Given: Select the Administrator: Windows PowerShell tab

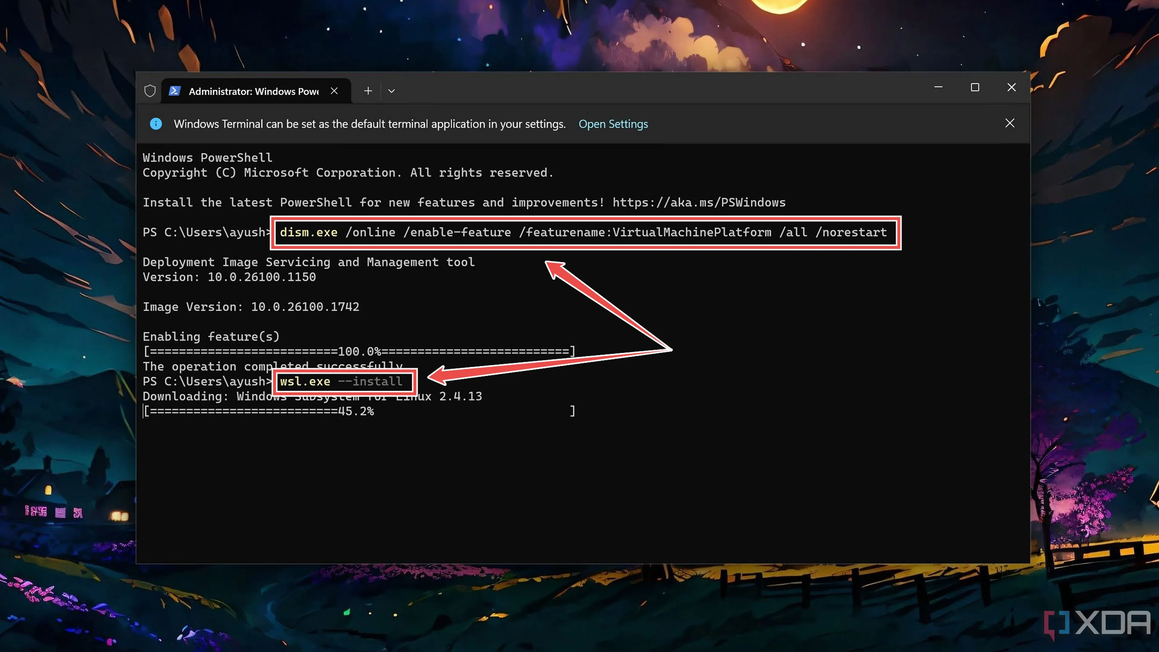Looking at the screenshot, I should 256,91.
